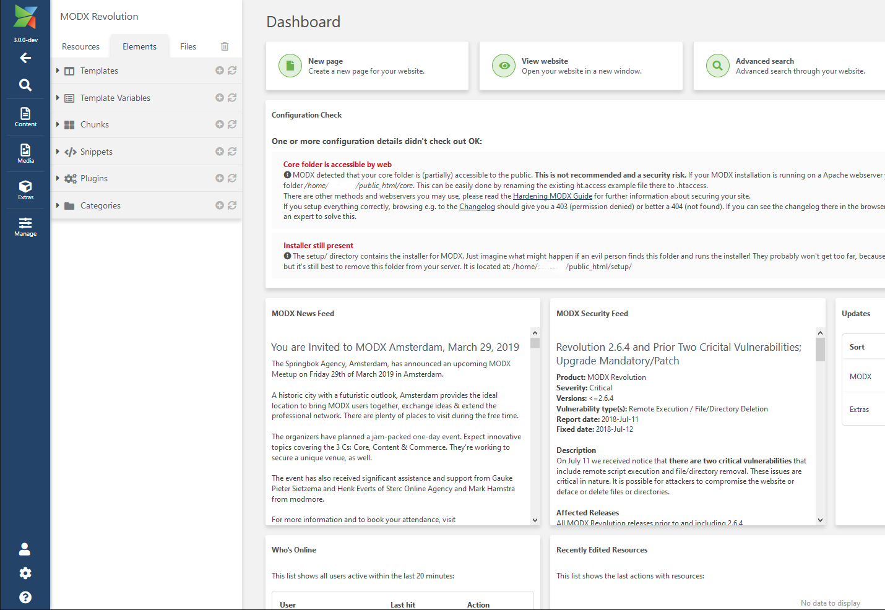Add a new Snippet with plus icon
Image resolution: width=885 pixels, height=610 pixels.
coord(219,152)
